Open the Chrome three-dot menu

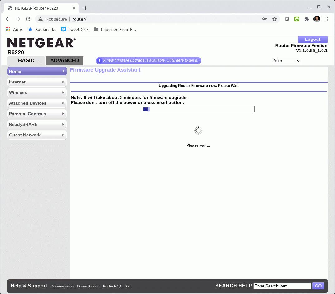[327, 19]
